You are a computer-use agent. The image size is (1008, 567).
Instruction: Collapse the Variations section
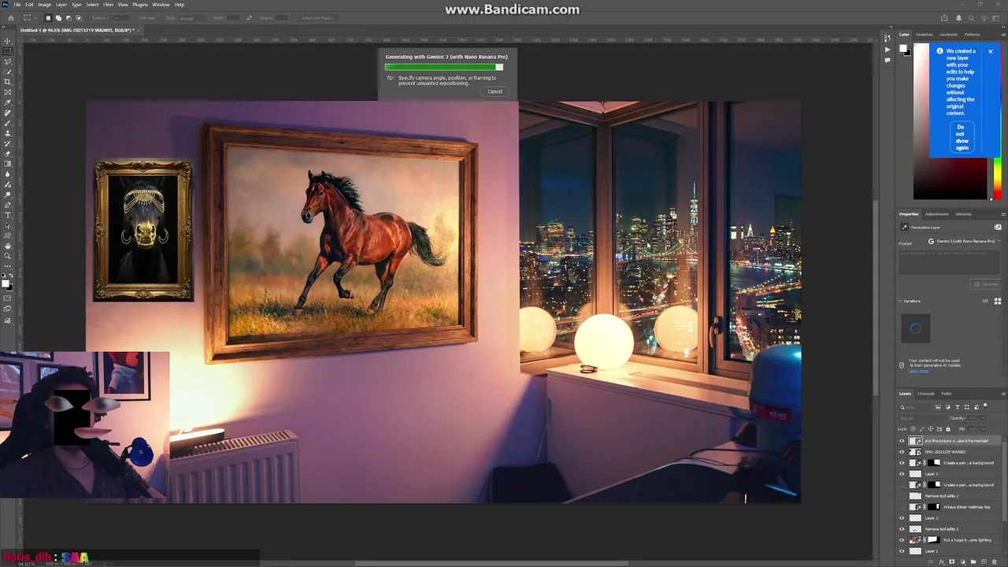point(900,301)
